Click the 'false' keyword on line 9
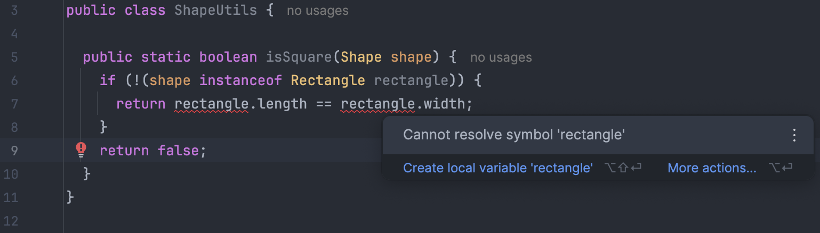 click(x=178, y=151)
